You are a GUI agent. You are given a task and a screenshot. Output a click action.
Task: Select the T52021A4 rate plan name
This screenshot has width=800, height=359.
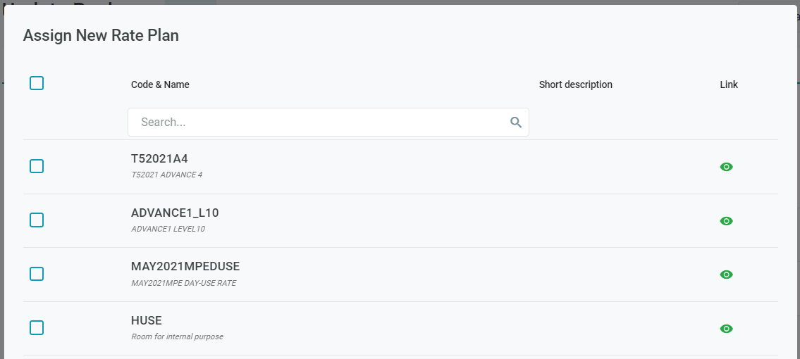pyautogui.click(x=159, y=159)
